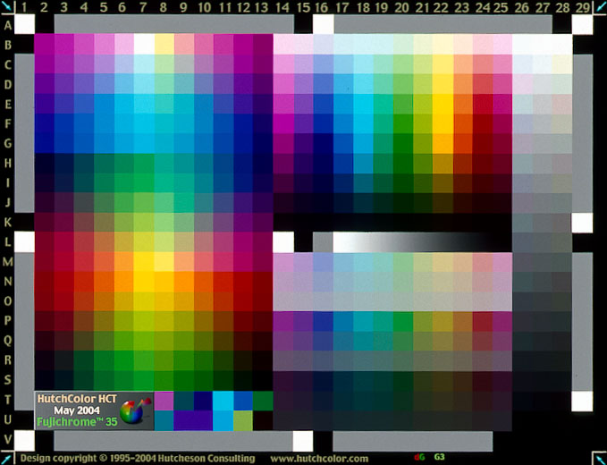Pick the green swatch at row P column 20
Viewport: 607px width, 465px height.
pyautogui.click(x=403, y=321)
